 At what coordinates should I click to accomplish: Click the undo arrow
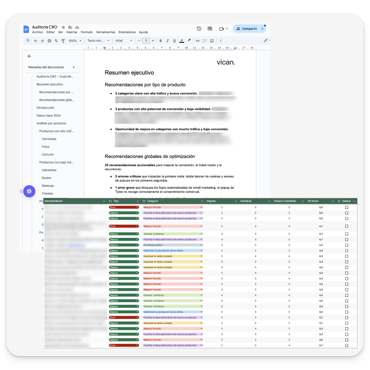[35, 40]
